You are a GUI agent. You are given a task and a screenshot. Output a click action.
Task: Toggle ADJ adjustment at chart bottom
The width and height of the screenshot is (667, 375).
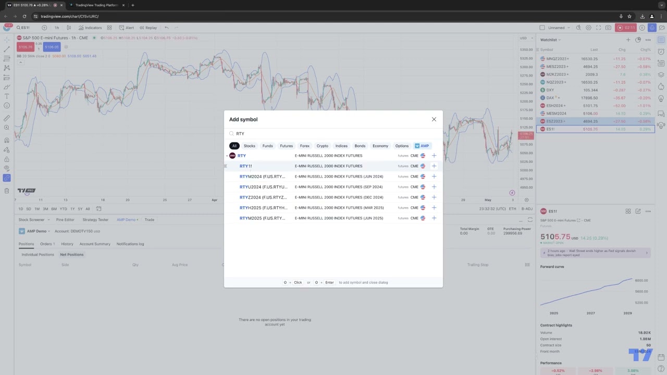point(527,209)
